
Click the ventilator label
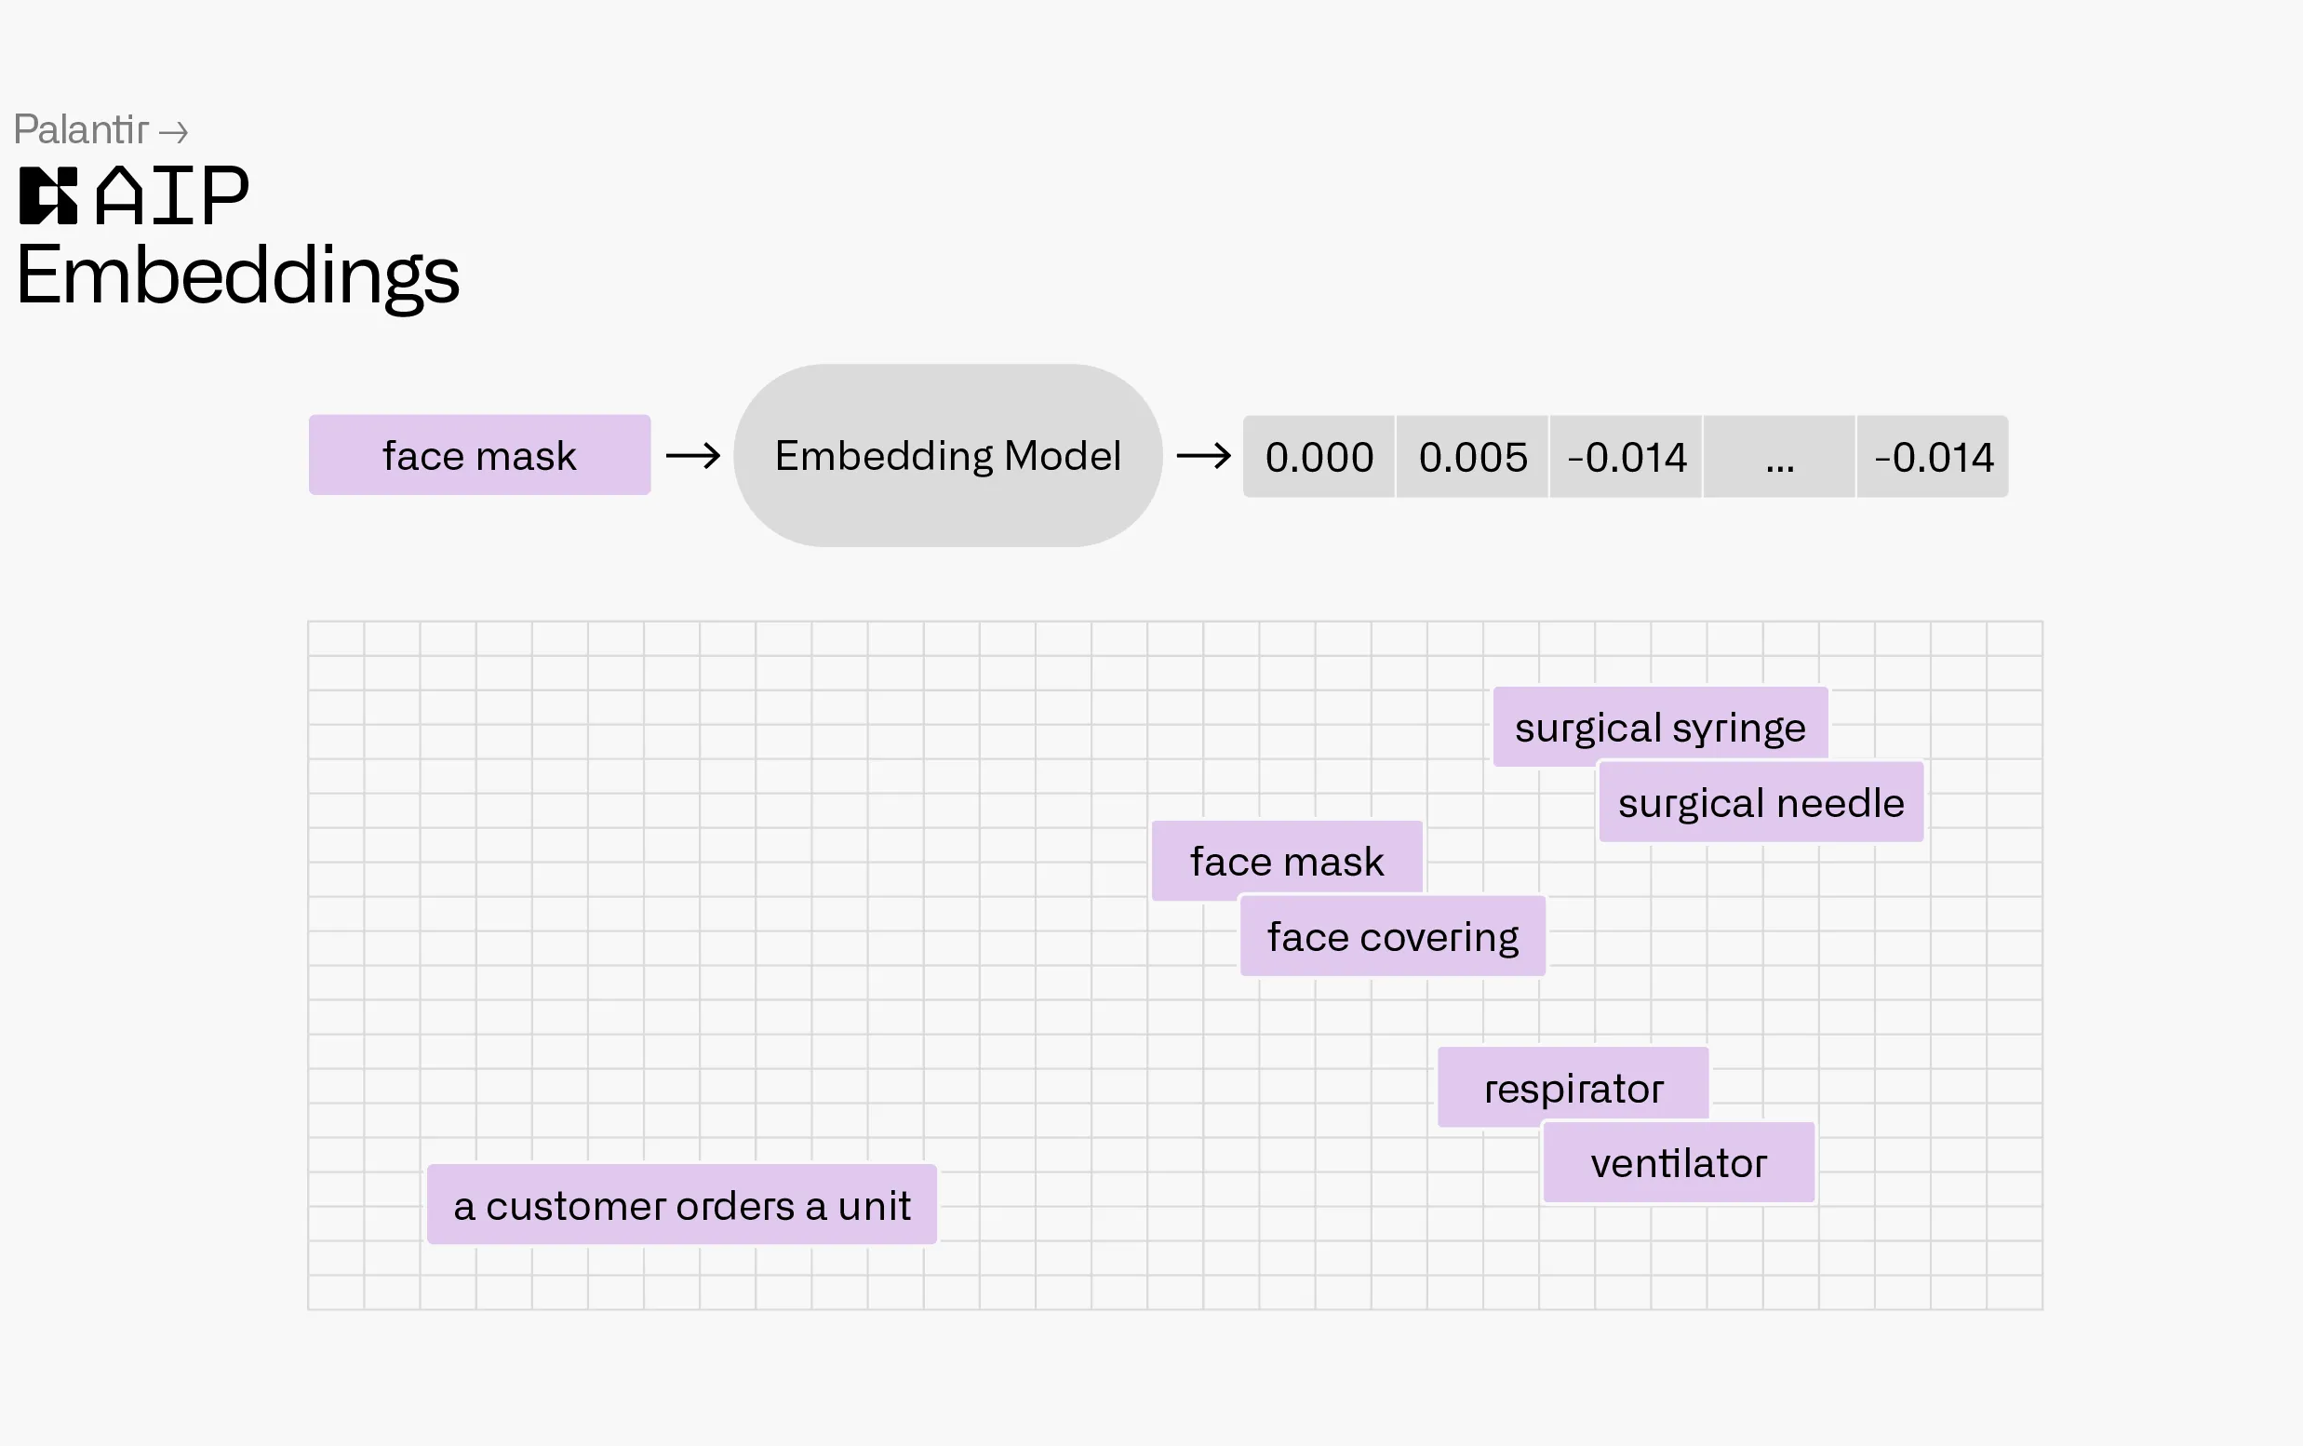pos(1679,1163)
